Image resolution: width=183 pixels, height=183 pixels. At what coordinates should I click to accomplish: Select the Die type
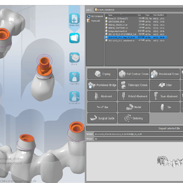point(165,107)
